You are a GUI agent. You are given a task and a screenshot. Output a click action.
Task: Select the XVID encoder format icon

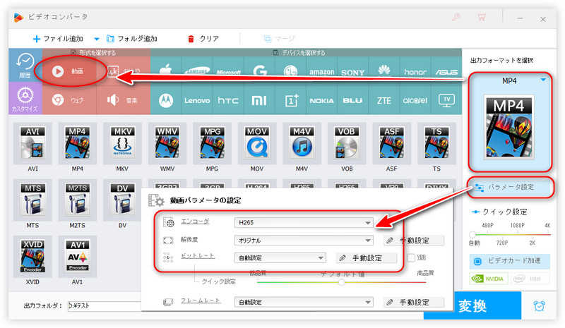click(32, 257)
